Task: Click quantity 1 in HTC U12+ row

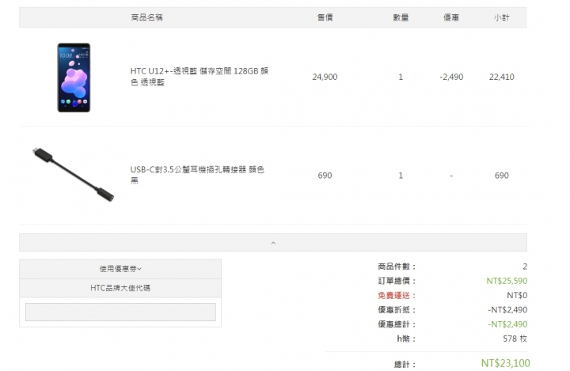Action: coord(401,77)
